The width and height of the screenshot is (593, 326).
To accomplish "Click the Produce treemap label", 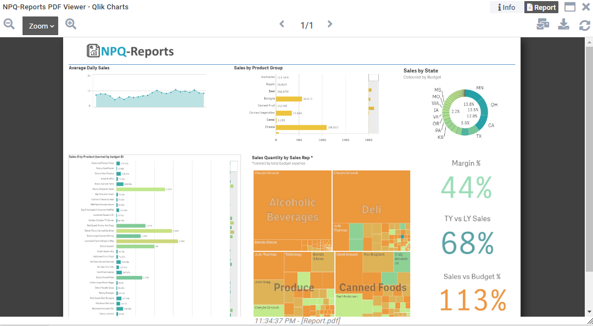I will click(294, 288).
